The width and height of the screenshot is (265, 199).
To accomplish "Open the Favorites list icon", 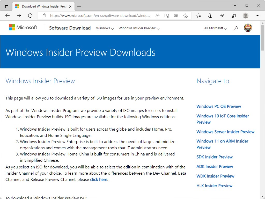I will coord(198,16).
